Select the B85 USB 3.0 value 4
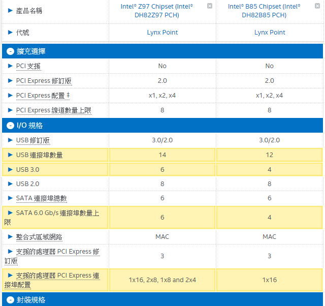Viewport: 325px width, 306px height. [270, 169]
